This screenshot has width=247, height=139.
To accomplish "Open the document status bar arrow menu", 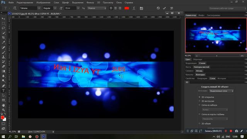I will pos(53,132).
